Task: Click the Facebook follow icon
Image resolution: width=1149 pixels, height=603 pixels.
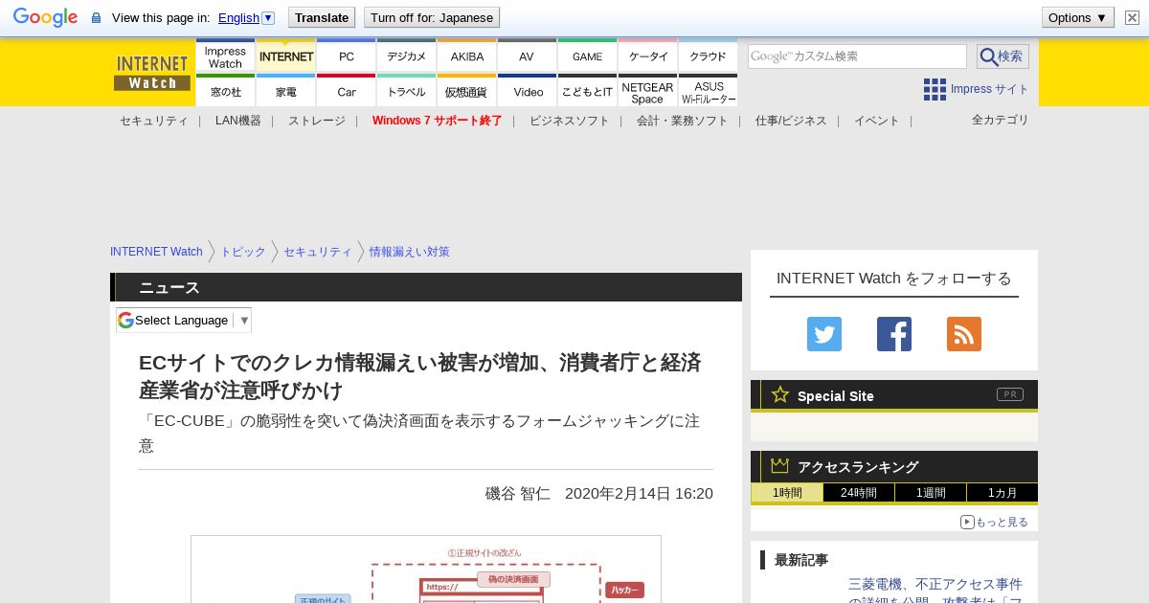Action: coord(894,334)
